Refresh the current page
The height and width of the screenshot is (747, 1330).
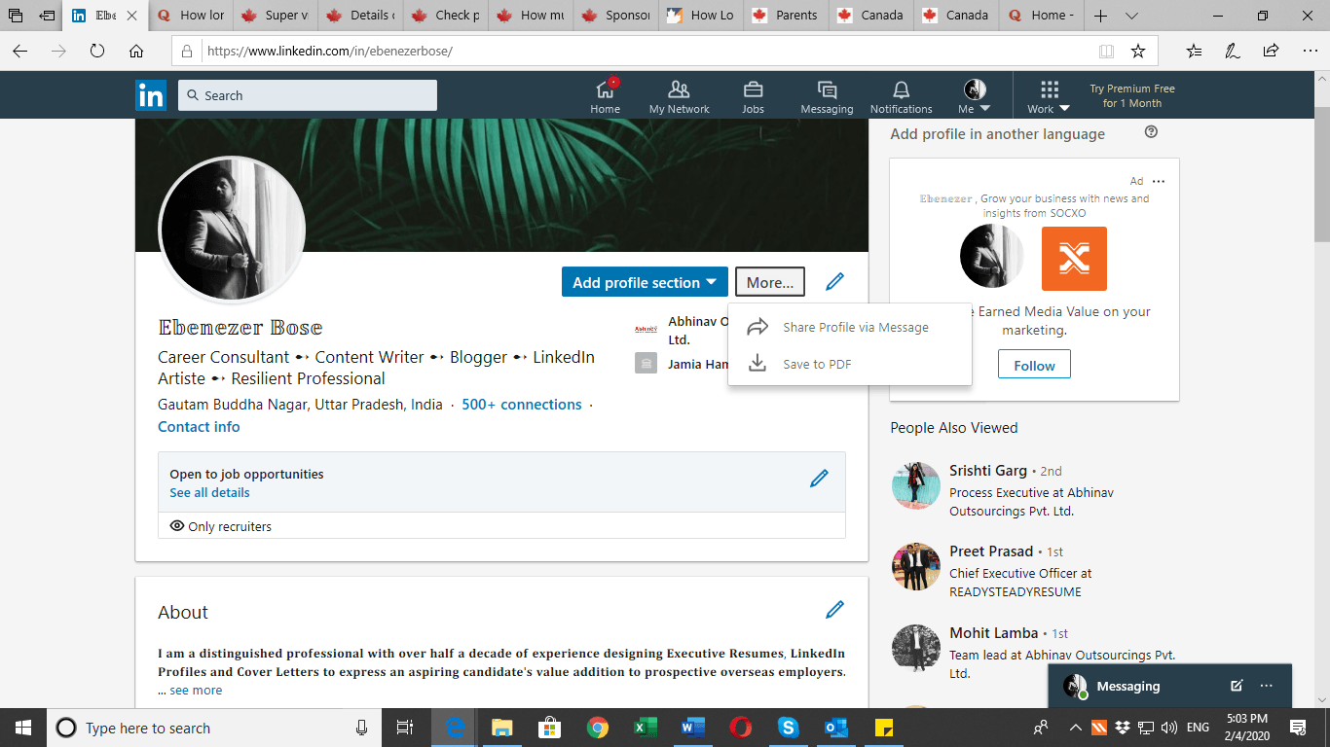[x=97, y=51]
